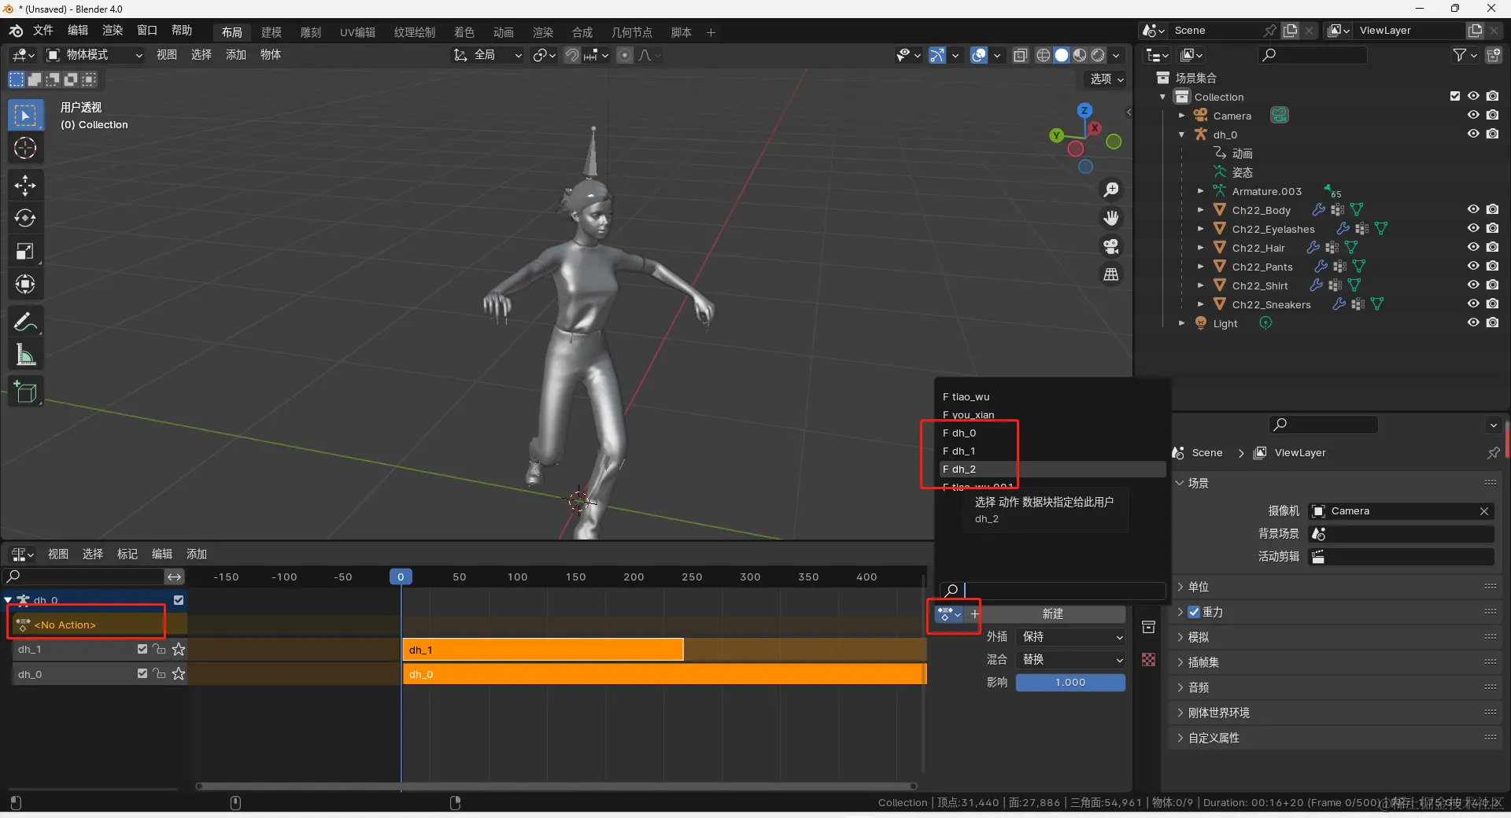This screenshot has height=818, width=1511.
Task: Switch viewport shading to rendered mode
Action: [x=1098, y=55]
